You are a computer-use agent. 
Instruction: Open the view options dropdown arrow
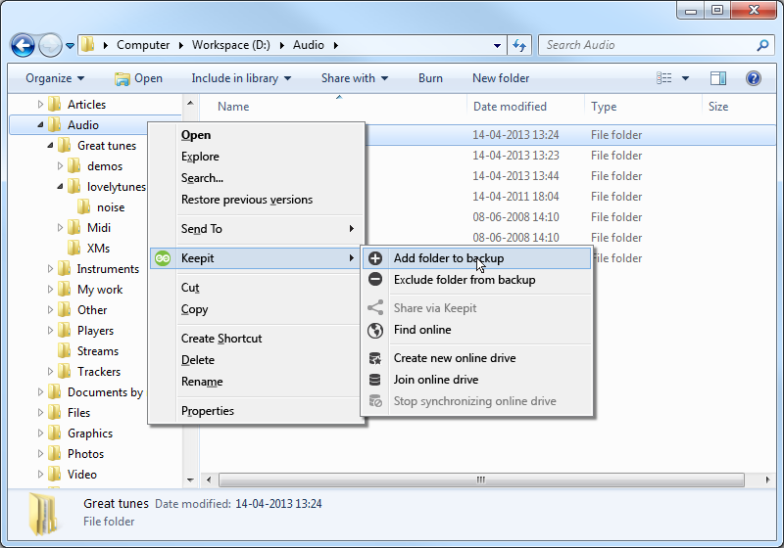point(685,78)
